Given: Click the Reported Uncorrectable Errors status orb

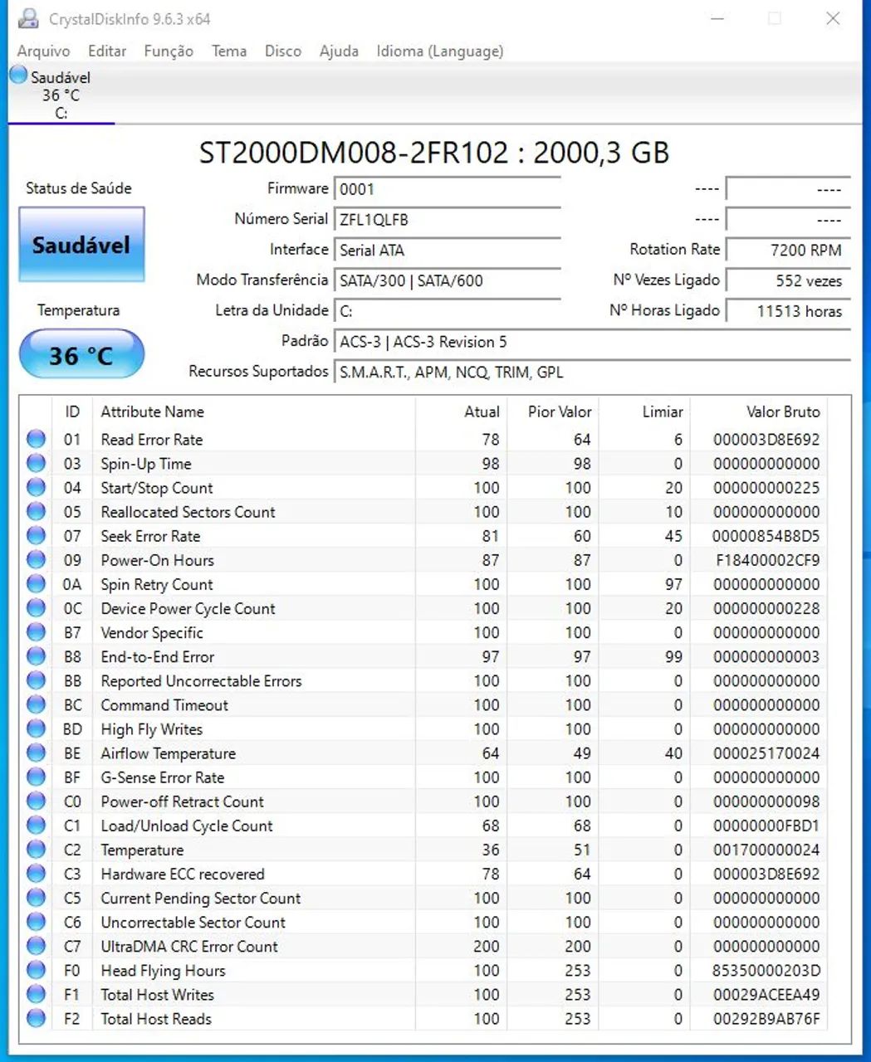Looking at the screenshot, I should coord(37,680).
